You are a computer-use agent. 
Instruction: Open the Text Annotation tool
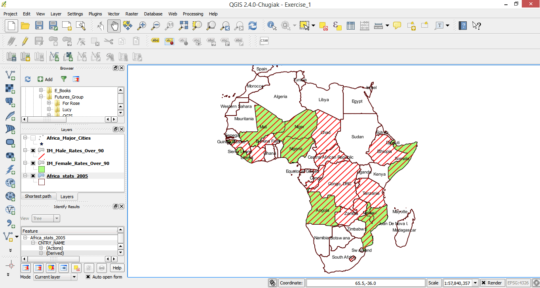point(439,26)
